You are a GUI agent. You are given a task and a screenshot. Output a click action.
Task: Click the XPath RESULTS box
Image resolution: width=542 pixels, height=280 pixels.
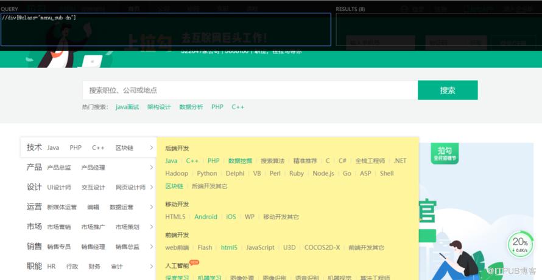[x=439, y=29]
